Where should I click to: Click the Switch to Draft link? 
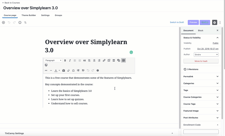(177, 22)
